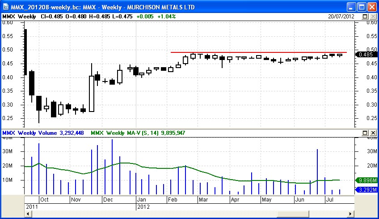Click the 3.292M volume marker
This screenshot has height=219, width=379.
tap(366, 190)
